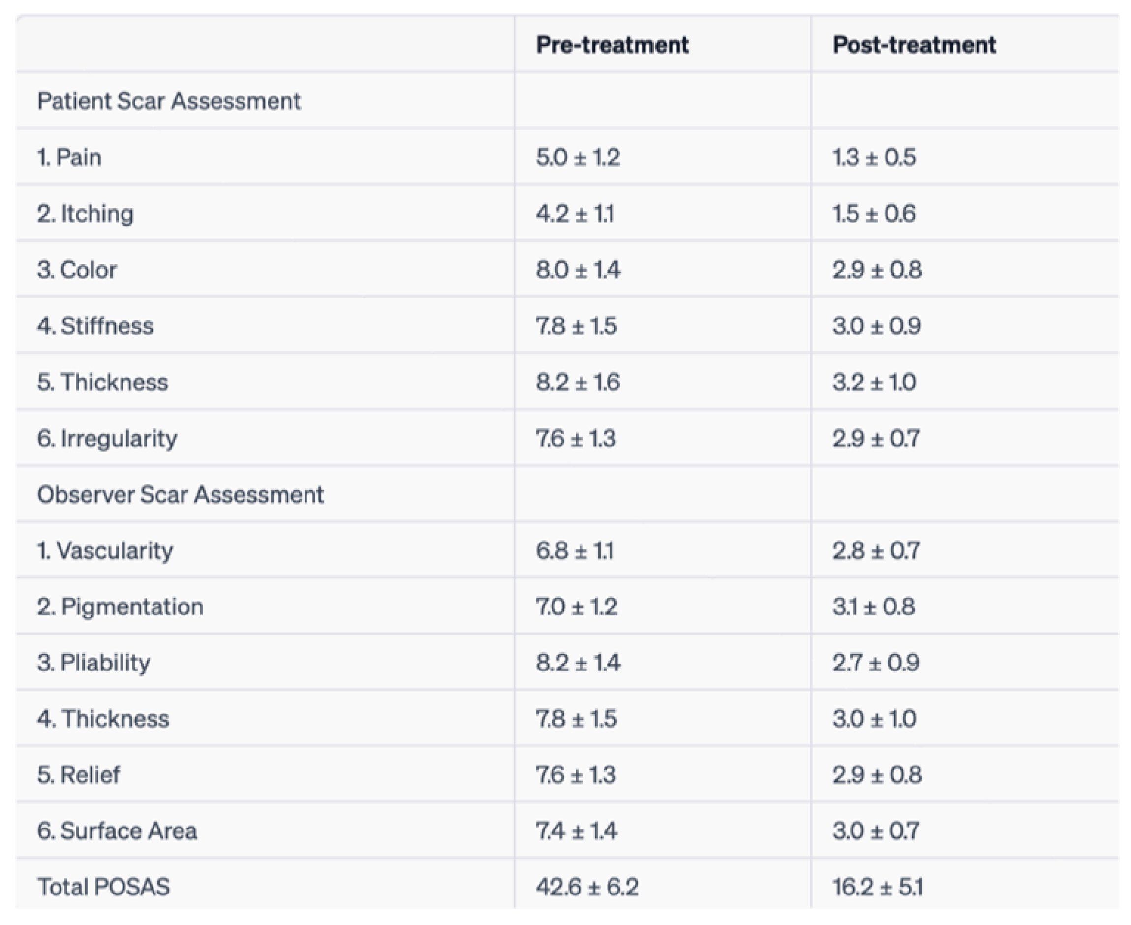This screenshot has height=925, width=1131.
Task: Select the '3. Color' row label
Action: [77, 270]
